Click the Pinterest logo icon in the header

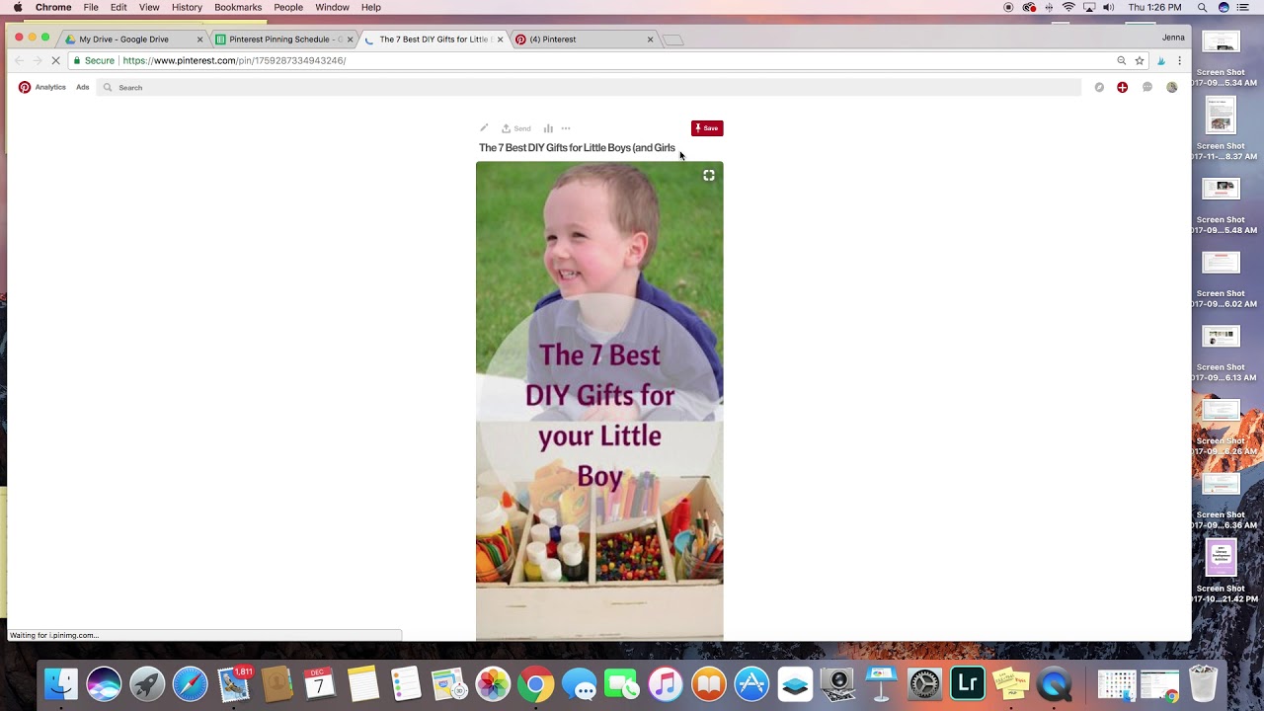[25, 87]
